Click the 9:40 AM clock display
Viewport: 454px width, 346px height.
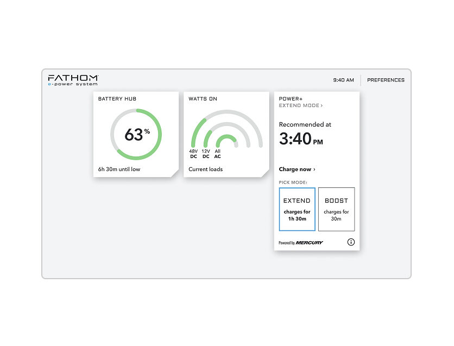pos(343,80)
